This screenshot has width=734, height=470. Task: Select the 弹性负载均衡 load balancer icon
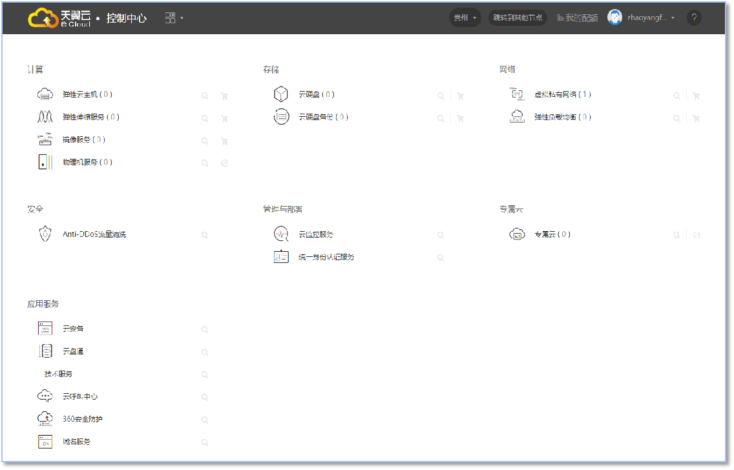[x=517, y=117]
